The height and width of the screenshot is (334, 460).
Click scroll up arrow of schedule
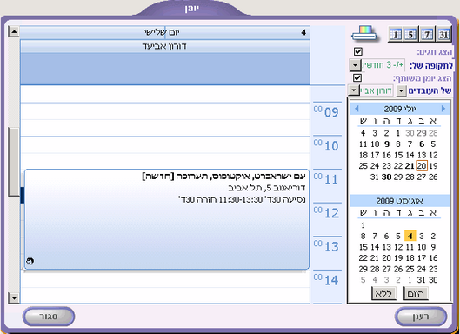point(14,31)
